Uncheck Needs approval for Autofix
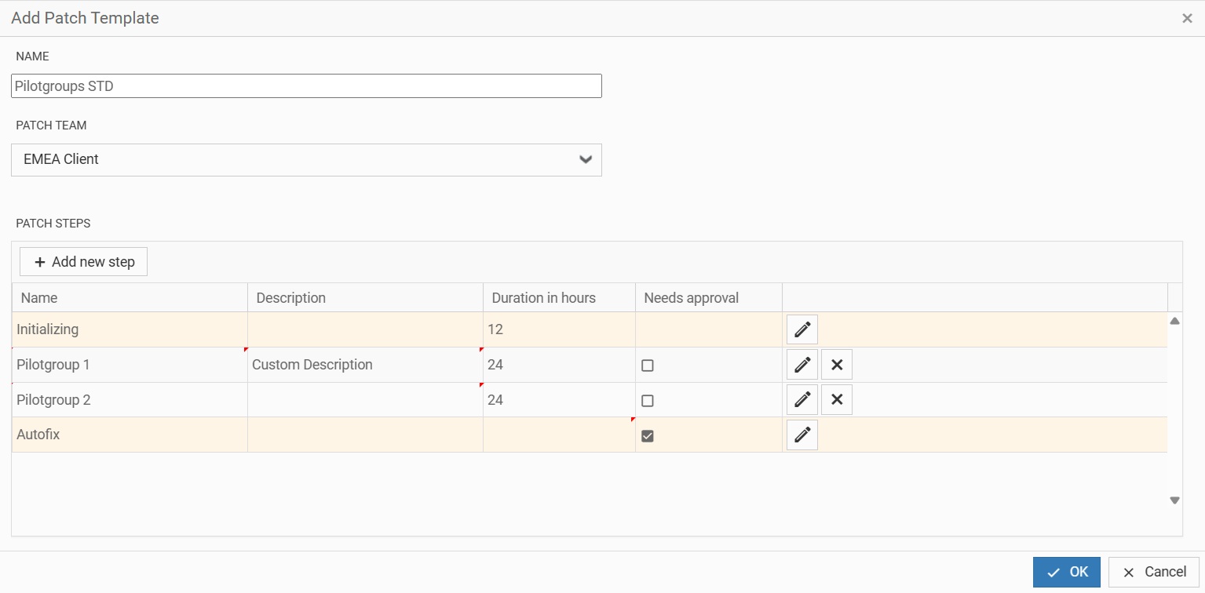The width and height of the screenshot is (1205, 593). click(x=648, y=436)
